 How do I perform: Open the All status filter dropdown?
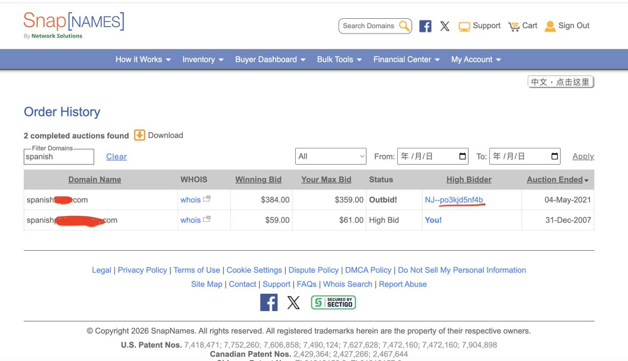pyautogui.click(x=331, y=156)
